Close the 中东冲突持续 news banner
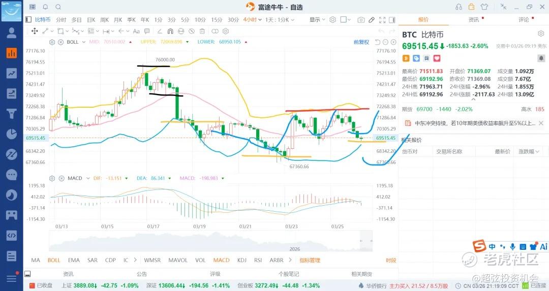Screen dimensions: 549x291 tap(541, 123)
